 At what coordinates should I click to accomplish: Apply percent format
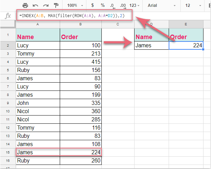[x=103, y=5]
